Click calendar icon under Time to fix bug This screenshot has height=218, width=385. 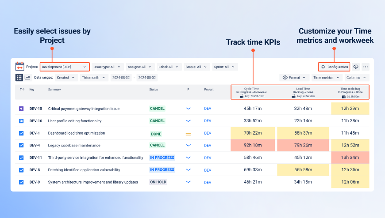343,97
